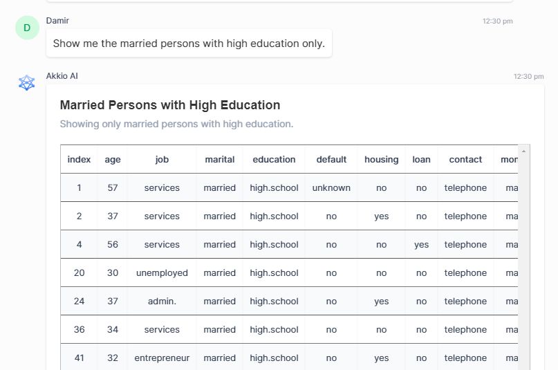Screen dimensions: 558x370
Task: Click the 'education' column header
Action: tap(274, 159)
